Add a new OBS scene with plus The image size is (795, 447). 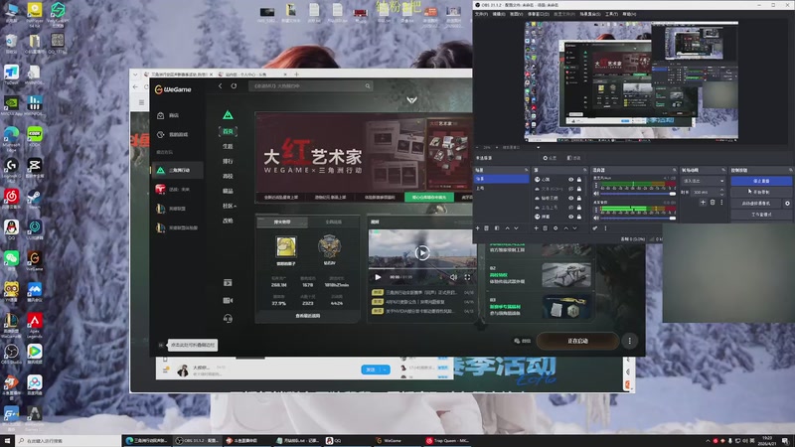(x=478, y=228)
